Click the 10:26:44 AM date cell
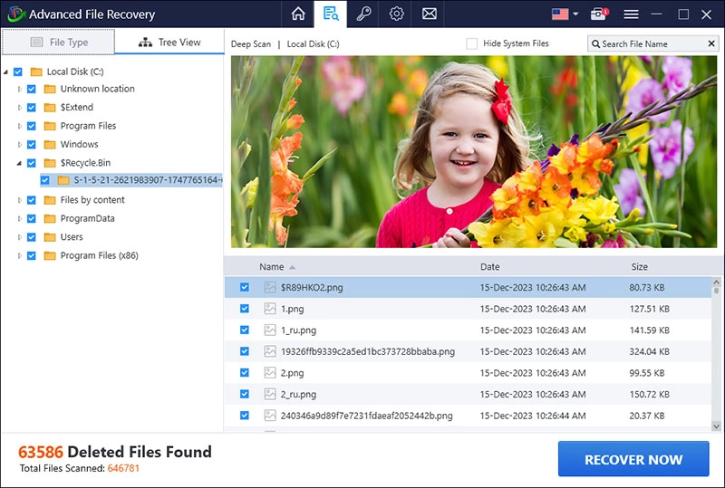725x488 pixels. point(533,416)
